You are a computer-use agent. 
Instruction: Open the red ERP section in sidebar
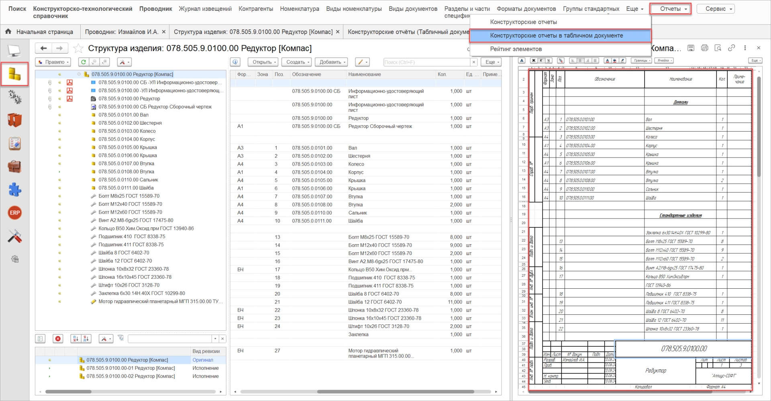pyautogui.click(x=14, y=213)
